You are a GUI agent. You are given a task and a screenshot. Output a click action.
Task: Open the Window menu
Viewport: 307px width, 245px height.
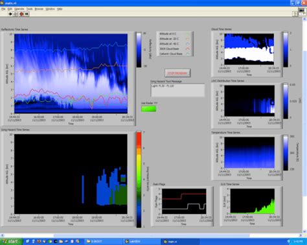point(50,9)
